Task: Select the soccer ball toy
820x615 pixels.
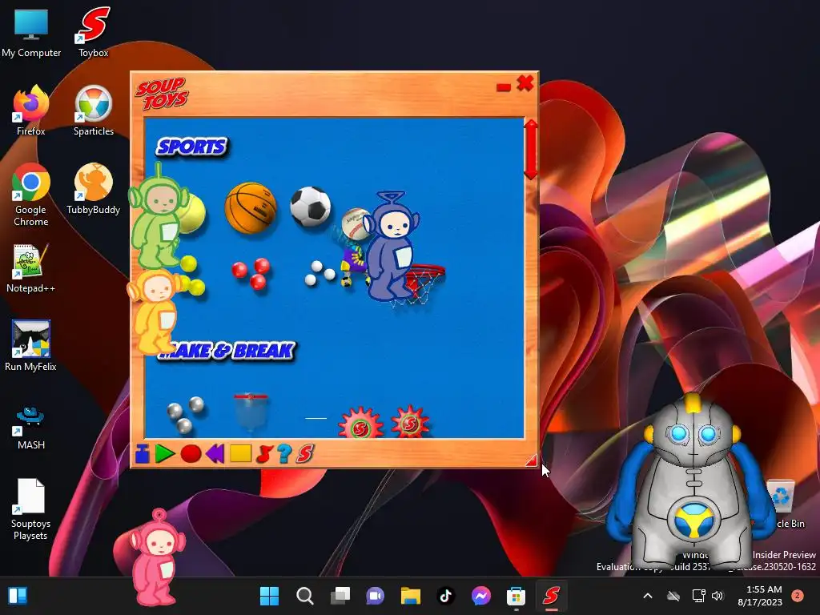Action: point(311,207)
